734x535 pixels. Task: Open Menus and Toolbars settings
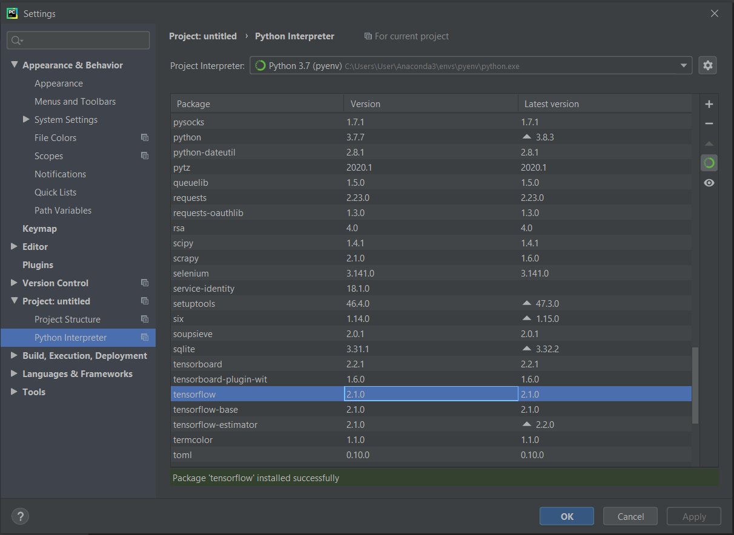click(x=75, y=102)
